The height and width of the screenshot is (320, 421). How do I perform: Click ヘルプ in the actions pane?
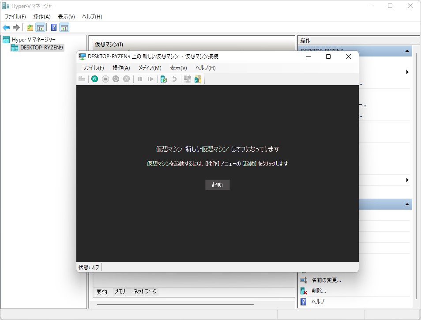click(318, 302)
